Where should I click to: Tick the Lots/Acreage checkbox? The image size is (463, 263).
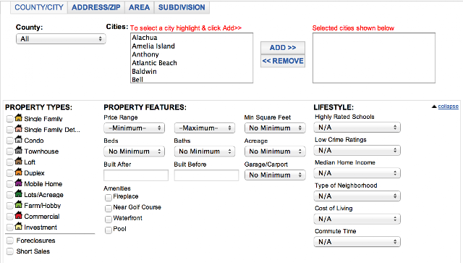click(x=9, y=195)
